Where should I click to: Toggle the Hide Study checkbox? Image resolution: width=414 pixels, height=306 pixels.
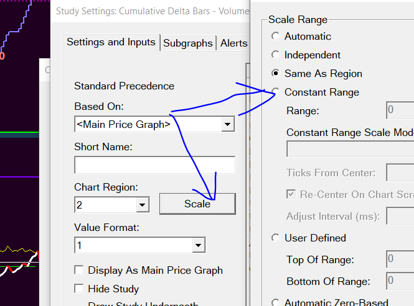click(79, 289)
